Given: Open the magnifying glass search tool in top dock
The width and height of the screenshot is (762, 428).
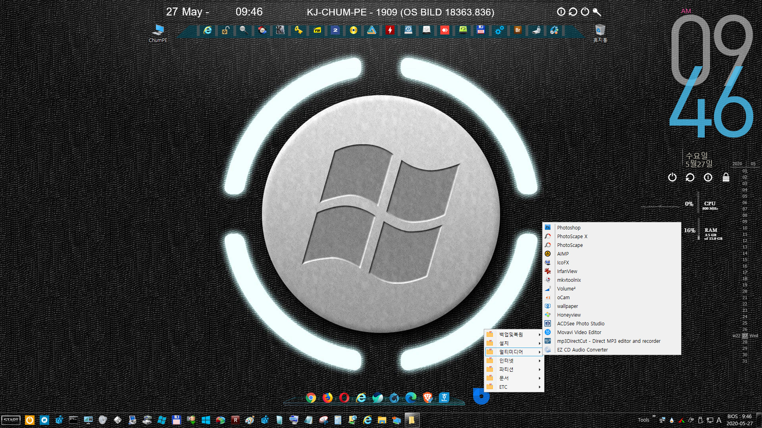Looking at the screenshot, I should (244, 30).
